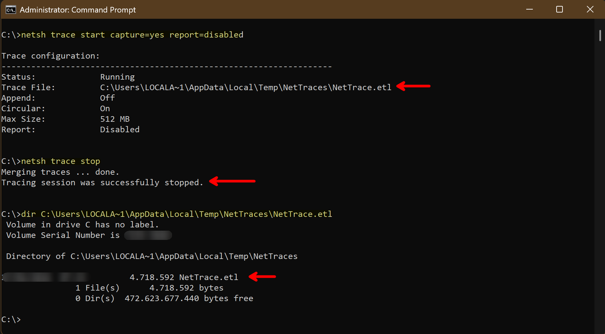Viewport: 605px width, 334px height.
Task: Click the 'netsh trace start' command line
Action: coord(132,35)
